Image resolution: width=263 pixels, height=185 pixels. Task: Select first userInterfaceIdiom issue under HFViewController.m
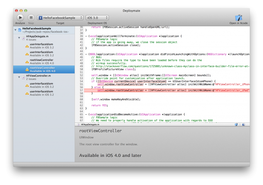[x=44, y=85]
